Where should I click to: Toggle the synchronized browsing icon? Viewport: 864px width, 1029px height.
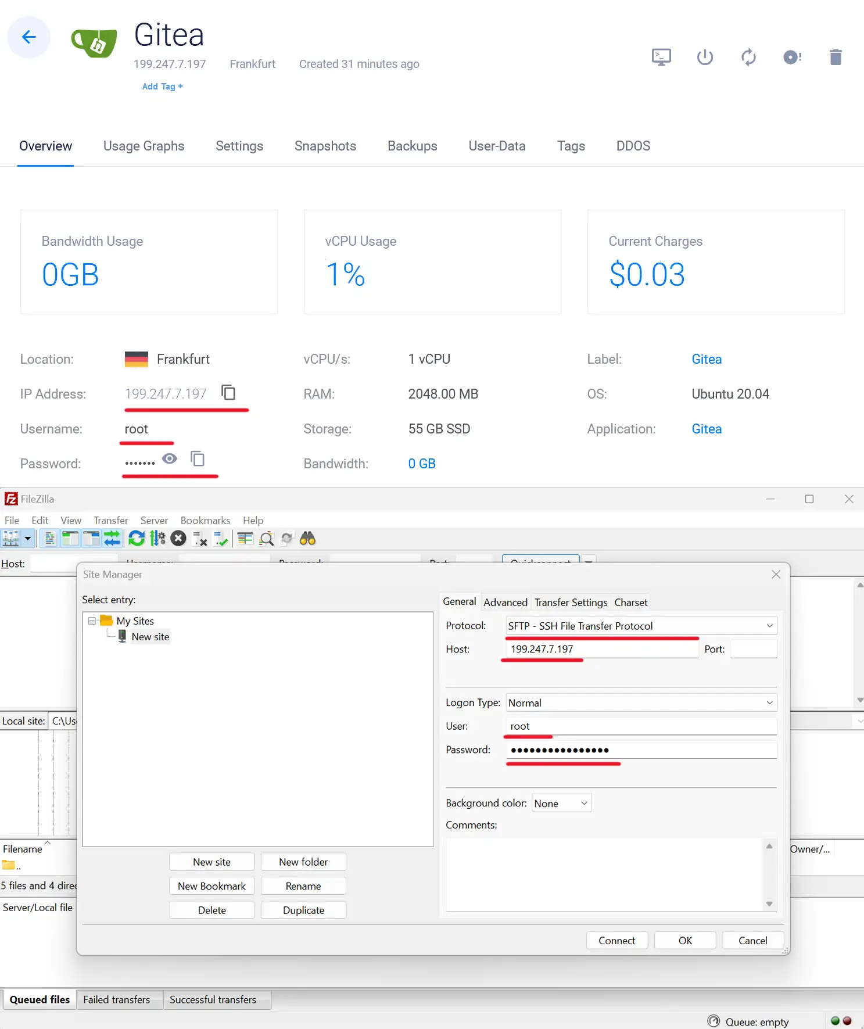point(286,539)
